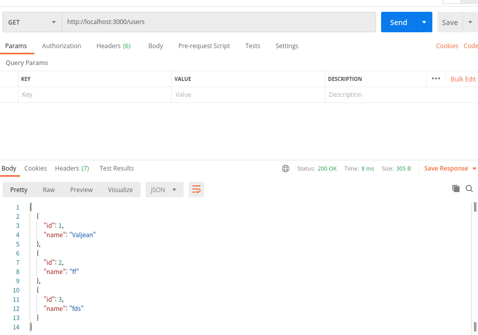Open the Settings tab

287,46
